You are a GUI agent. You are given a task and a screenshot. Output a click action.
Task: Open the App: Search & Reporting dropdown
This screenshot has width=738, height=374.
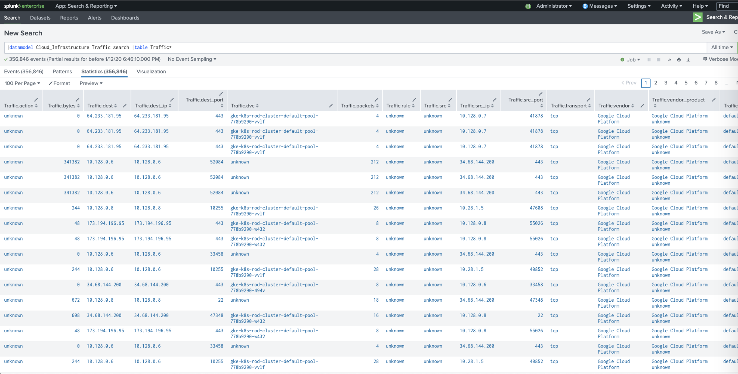coord(86,6)
